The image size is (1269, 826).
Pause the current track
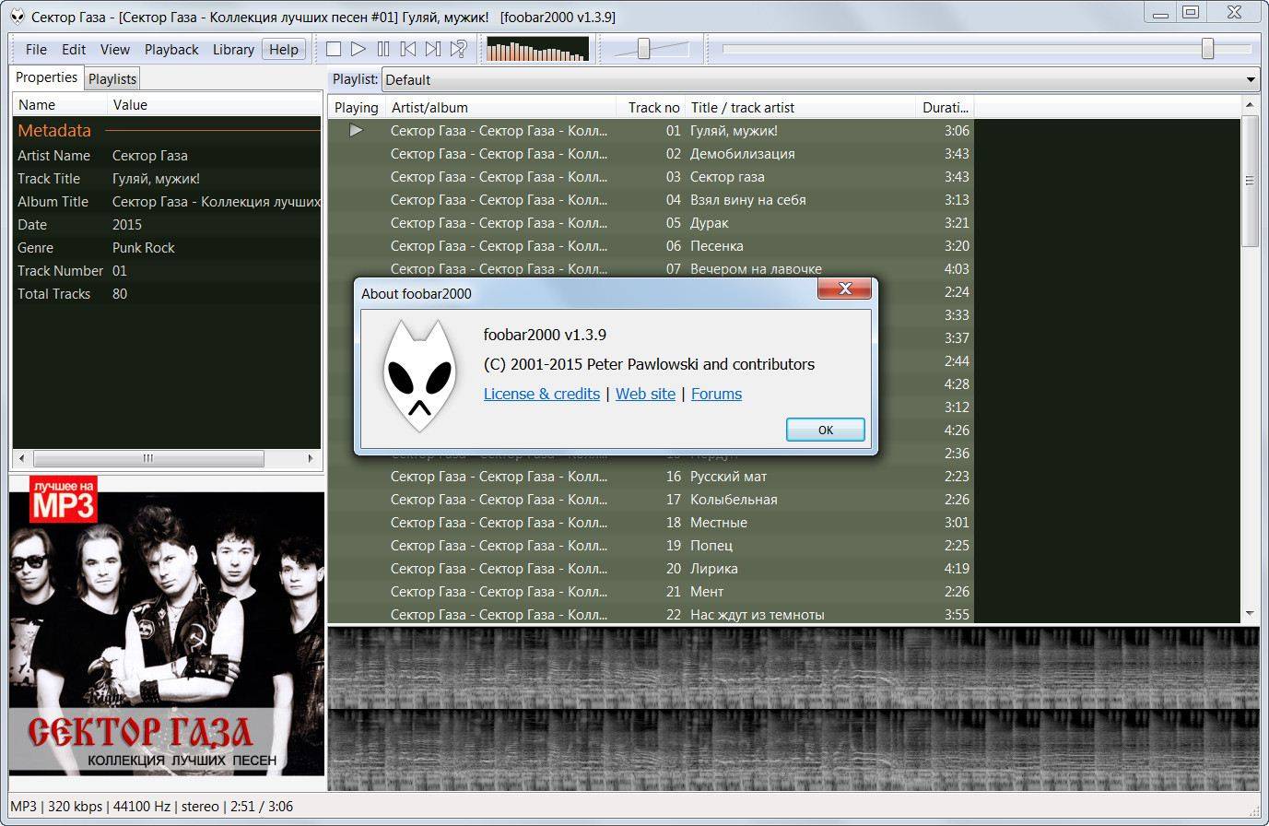click(x=383, y=50)
